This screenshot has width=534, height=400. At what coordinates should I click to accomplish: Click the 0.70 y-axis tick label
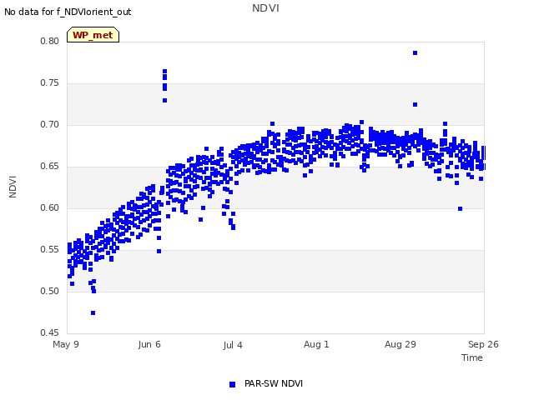[x=50, y=124]
